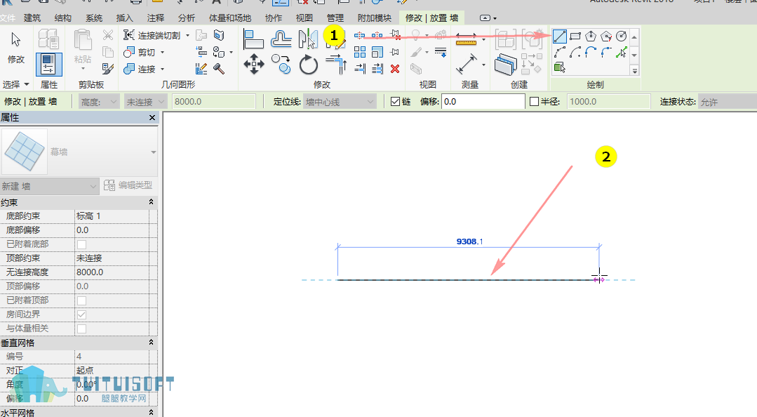Select the Offset tool

tap(281, 39)
